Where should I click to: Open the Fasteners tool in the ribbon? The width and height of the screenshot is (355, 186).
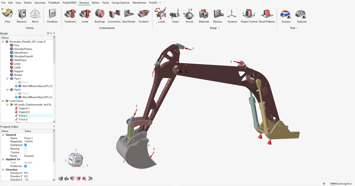tap(70, 14)
